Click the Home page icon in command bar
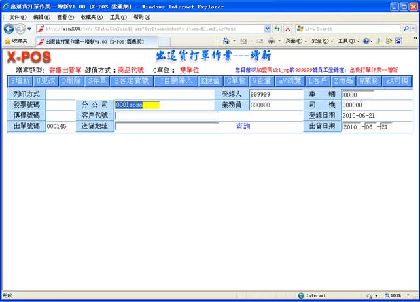This screenshot has width=420, height=302. 225,41
